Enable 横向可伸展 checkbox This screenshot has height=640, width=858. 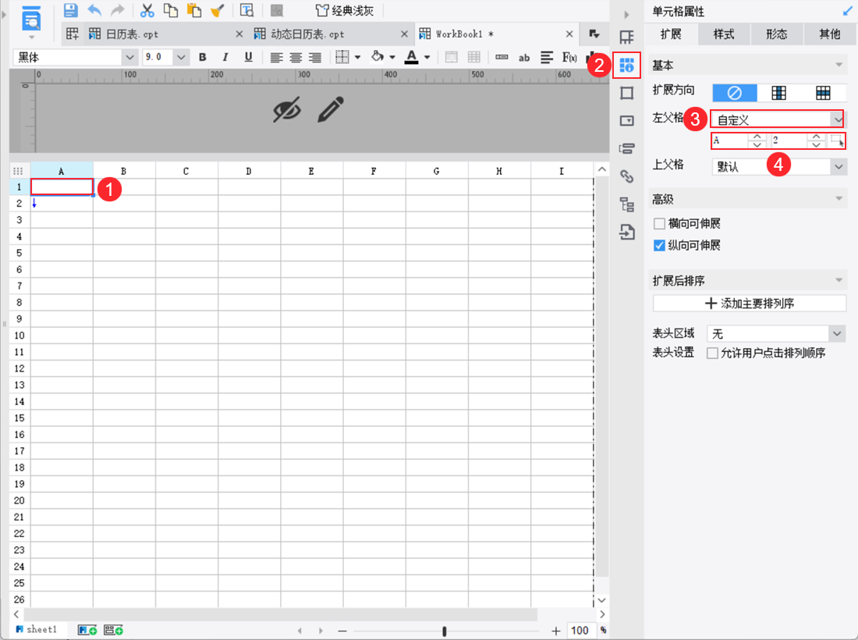click(659, 223)
